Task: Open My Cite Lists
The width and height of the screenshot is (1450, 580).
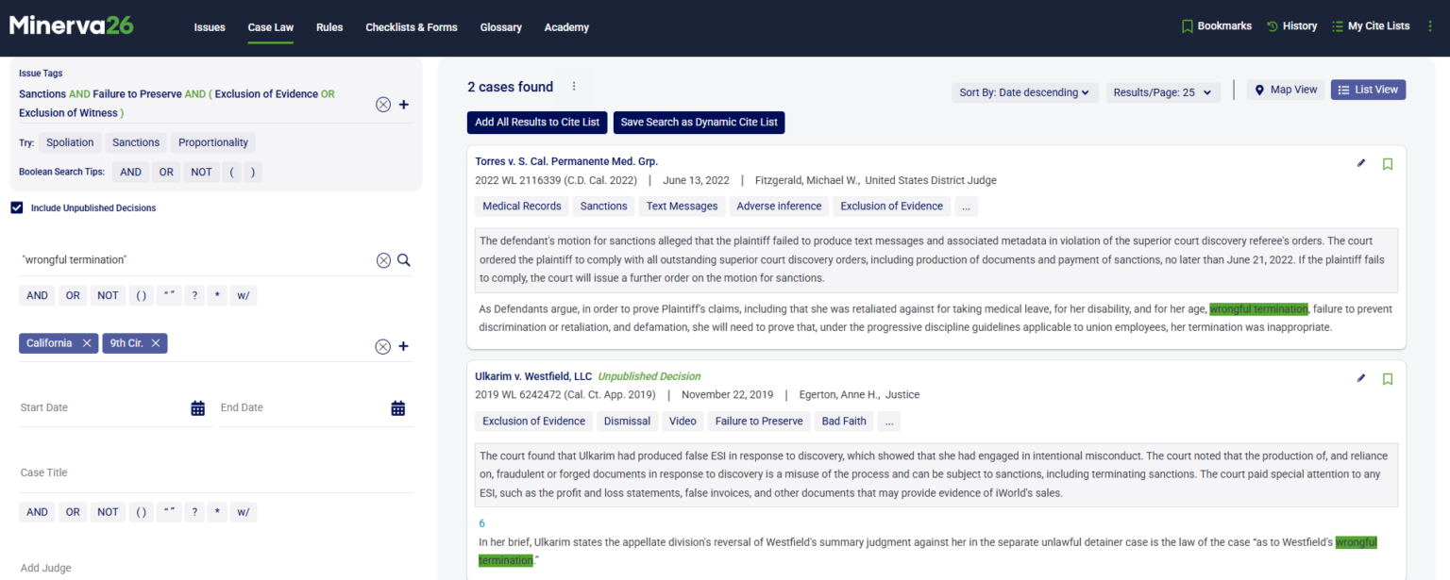Action: (1371, 26)
